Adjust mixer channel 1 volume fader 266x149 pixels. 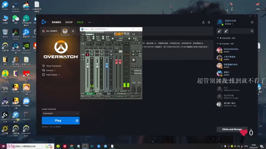[88, 66]
